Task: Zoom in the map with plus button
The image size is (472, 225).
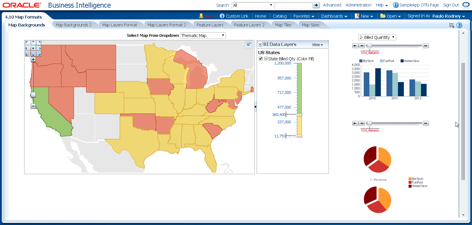Action: [x=33, y=59]
